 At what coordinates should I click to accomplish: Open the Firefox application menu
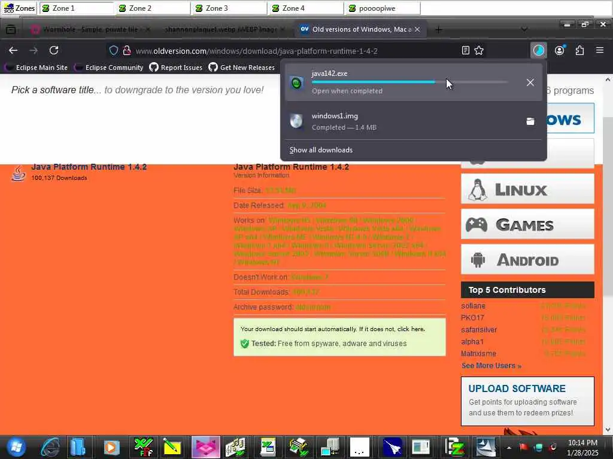click(x=600, y=50)
